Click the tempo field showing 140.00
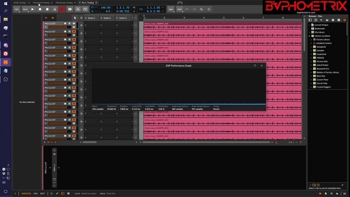This screenshot has height=197, width=350. 106,8
